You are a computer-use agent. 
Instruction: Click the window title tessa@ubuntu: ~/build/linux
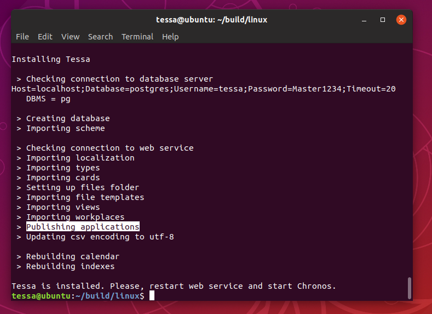point(211,20)
